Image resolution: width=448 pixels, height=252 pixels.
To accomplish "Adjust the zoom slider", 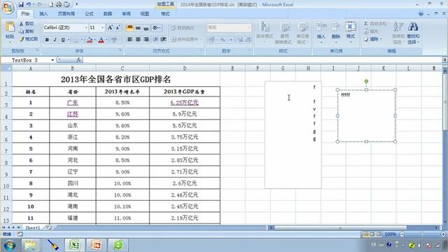I will click(422, 234).
